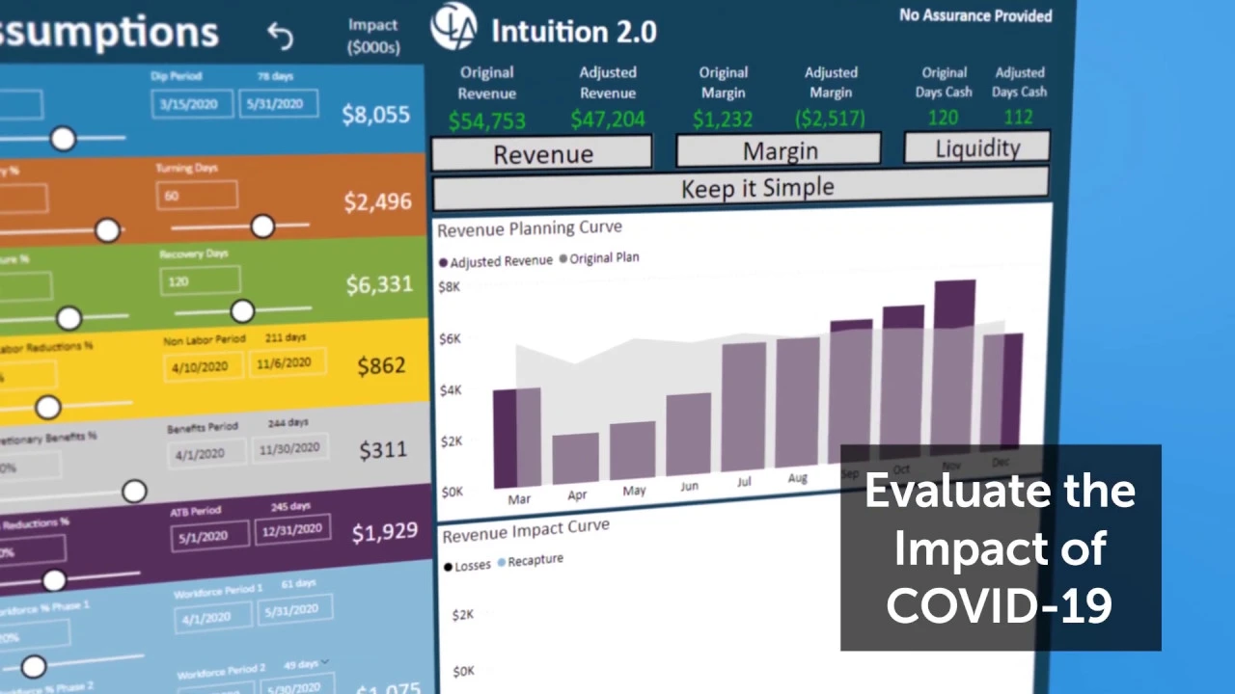This screenshot has height=694, width=1235.
Task: Edit the Dip Period end date 5/31/2020
Action: click(279, 103)
